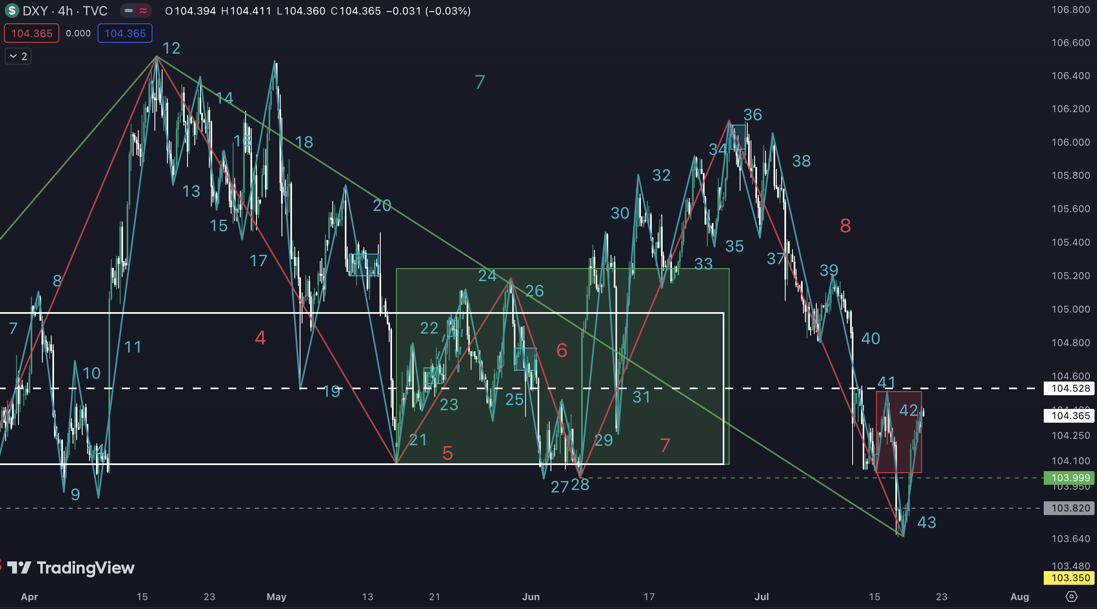Expand the collapsed indicators legend showing 2

coord(18,56)
